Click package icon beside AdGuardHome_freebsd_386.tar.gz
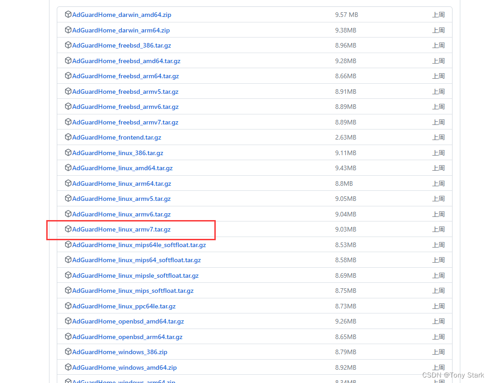This screenshot has height=383, width=491. [68, 45]
